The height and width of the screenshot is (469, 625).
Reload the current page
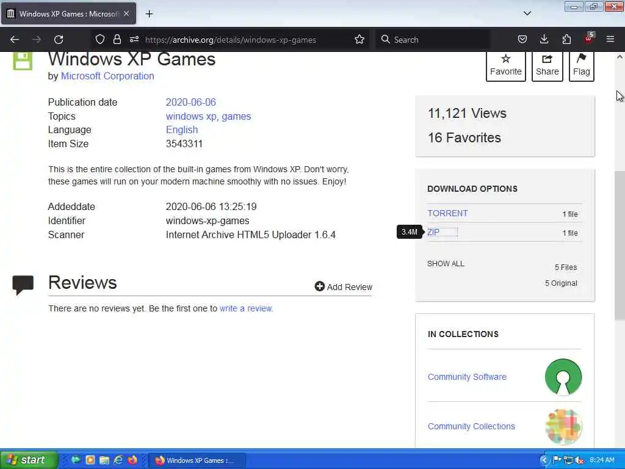(x=59, y=40)
